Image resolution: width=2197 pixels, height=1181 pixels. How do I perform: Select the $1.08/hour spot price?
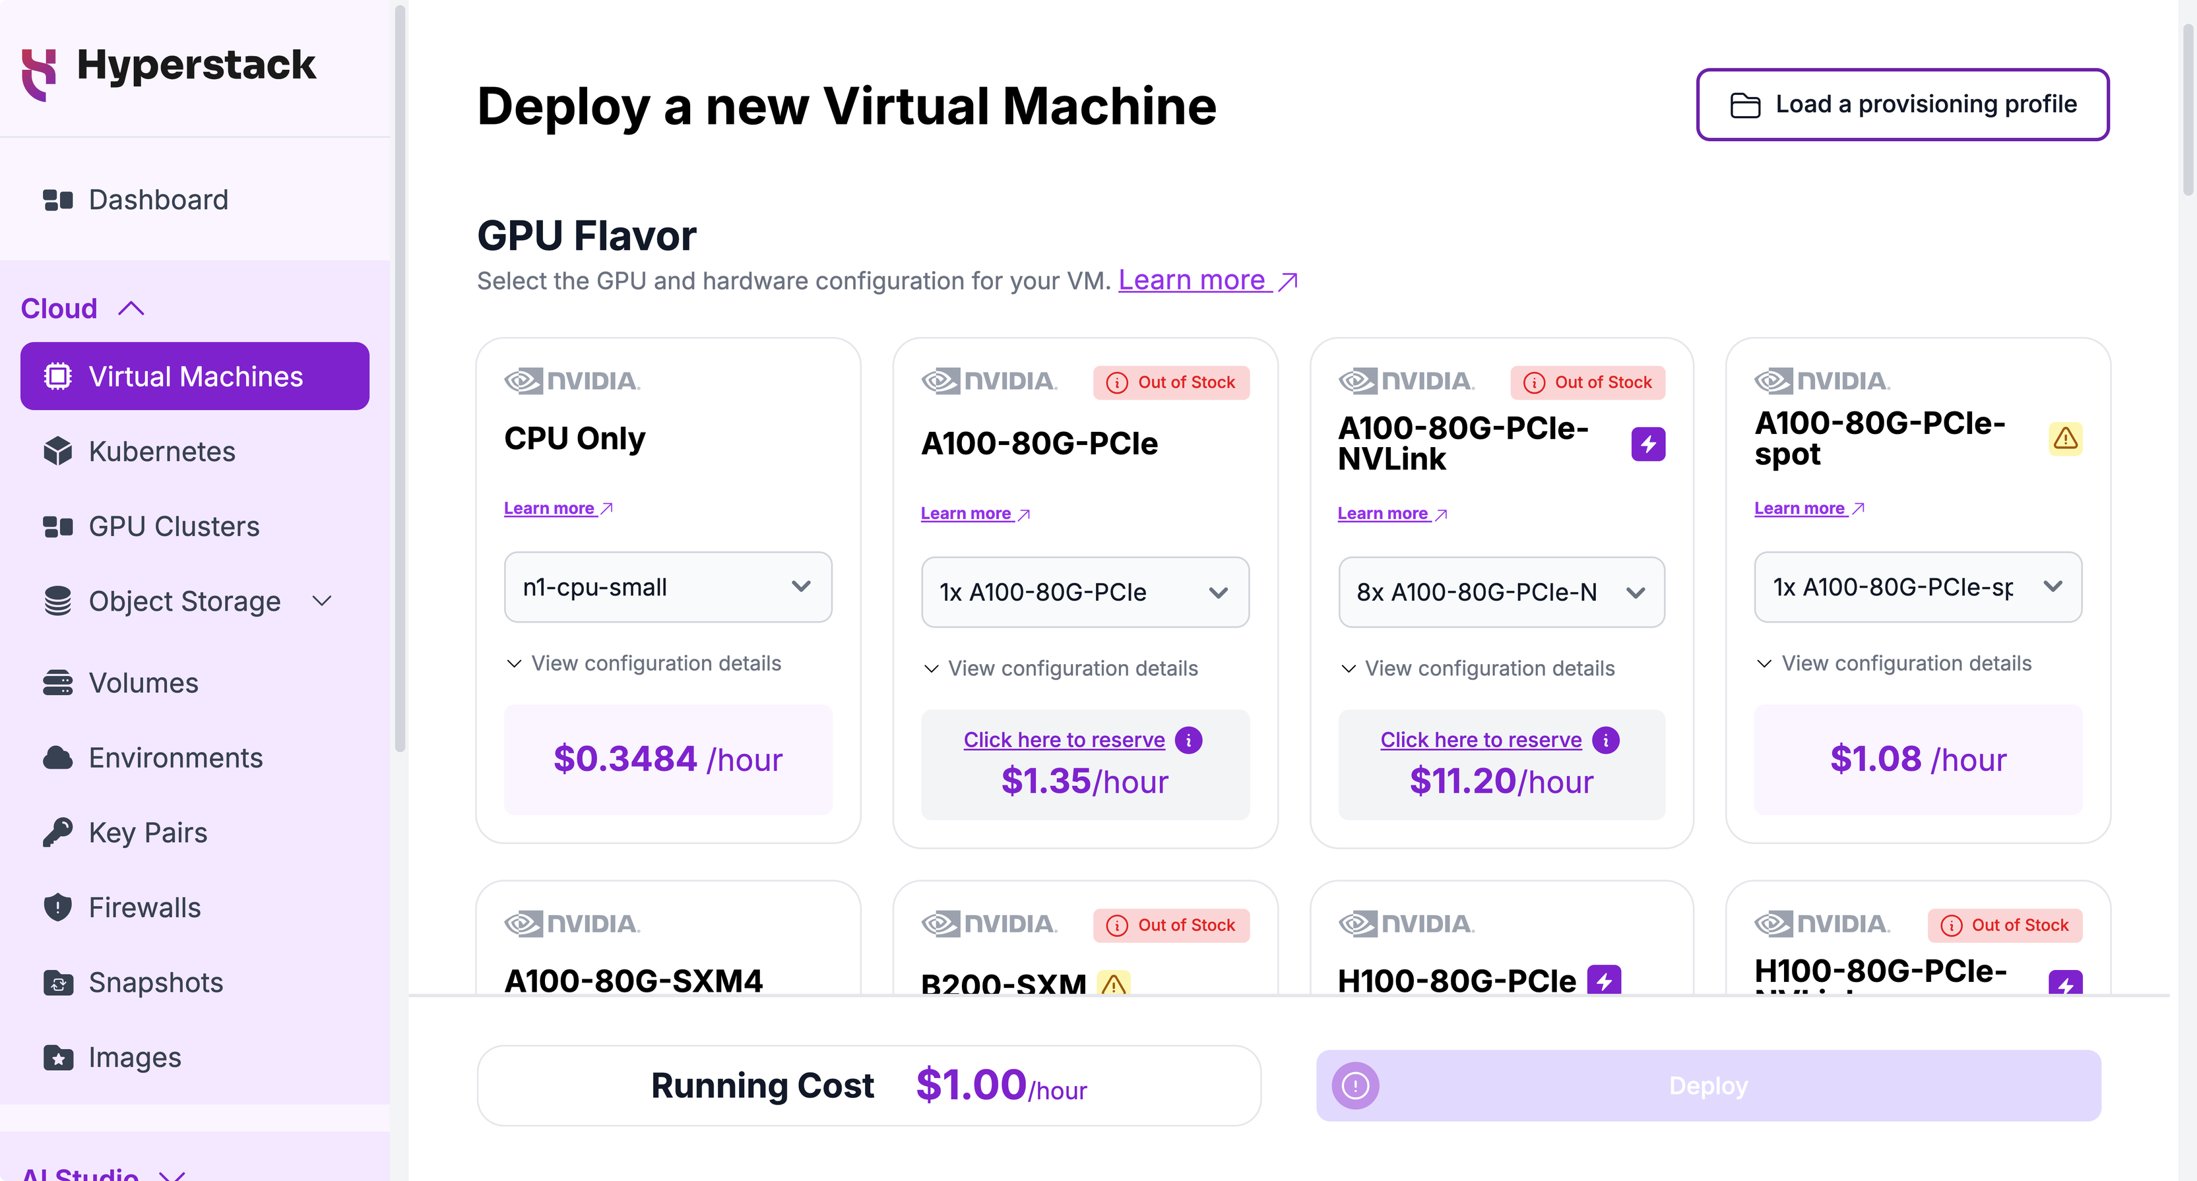click(x=1917, y=759)
